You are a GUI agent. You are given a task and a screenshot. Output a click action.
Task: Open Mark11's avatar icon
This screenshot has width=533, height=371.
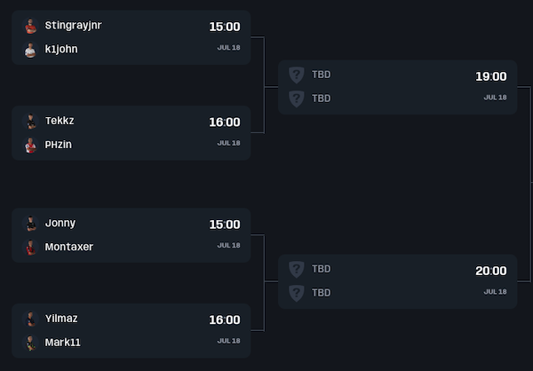pyautogui.click(x=30, y=343)
